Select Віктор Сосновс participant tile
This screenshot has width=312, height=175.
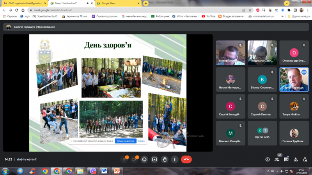tap(262, 79)
